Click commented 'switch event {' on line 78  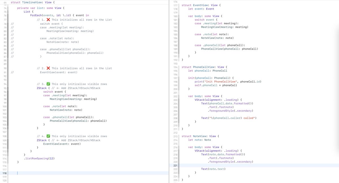(51, 24)
